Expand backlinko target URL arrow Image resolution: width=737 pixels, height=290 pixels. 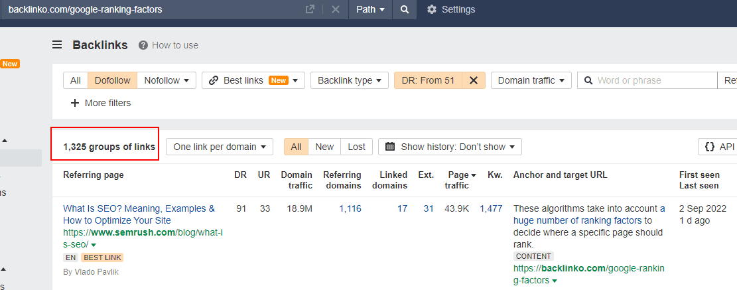tap(555, 281)
